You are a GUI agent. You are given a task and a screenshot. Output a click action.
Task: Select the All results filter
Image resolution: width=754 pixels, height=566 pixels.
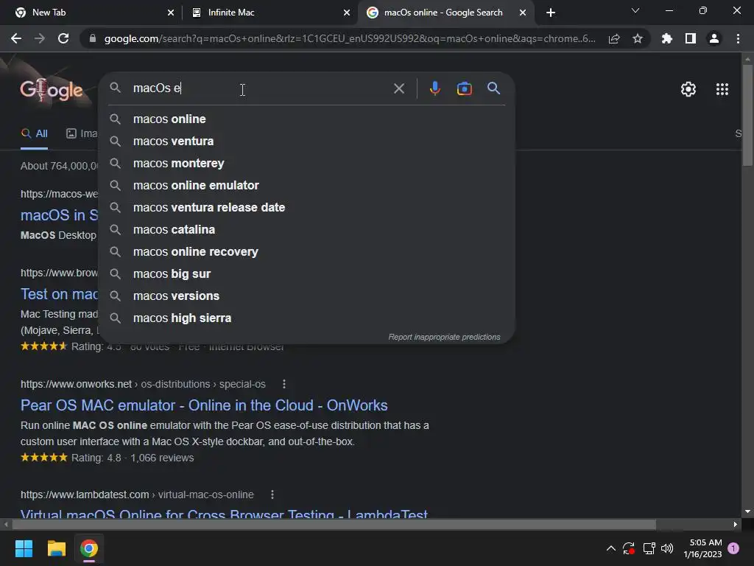click(34, 133)
